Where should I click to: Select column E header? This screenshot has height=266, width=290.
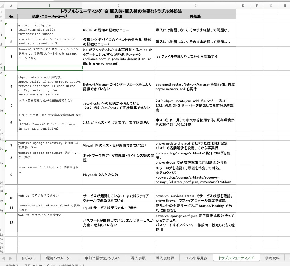click(243, 6)
